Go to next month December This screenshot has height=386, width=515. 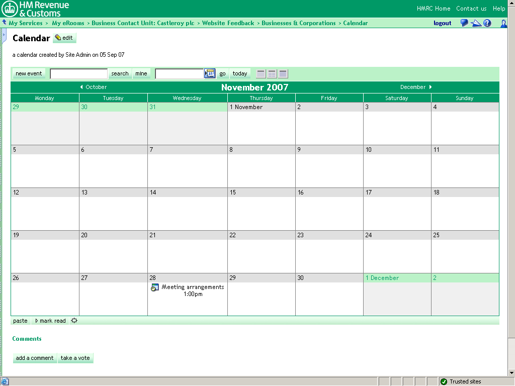pyautogui.click(x=416, y=87)
